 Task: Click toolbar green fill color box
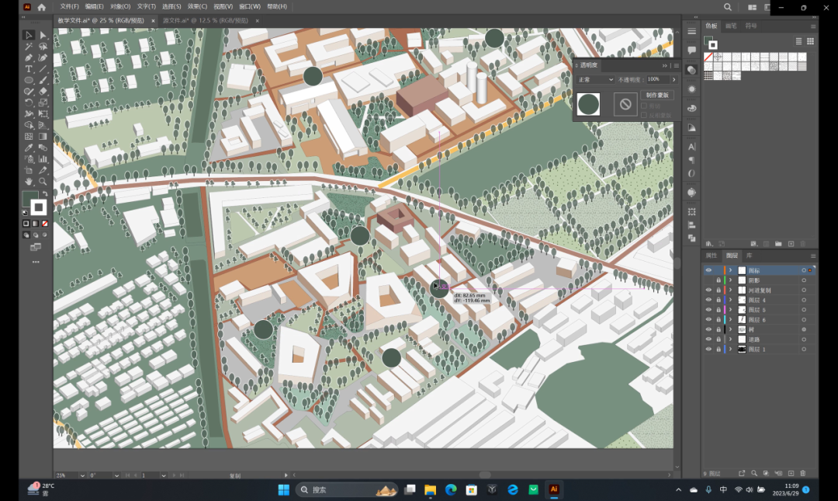point(30,199)
